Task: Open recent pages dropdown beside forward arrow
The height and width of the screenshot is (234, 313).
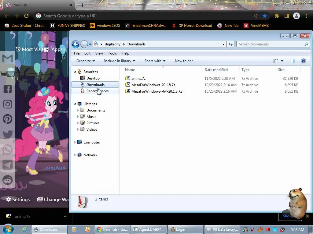Action: [x=90, y=44]
